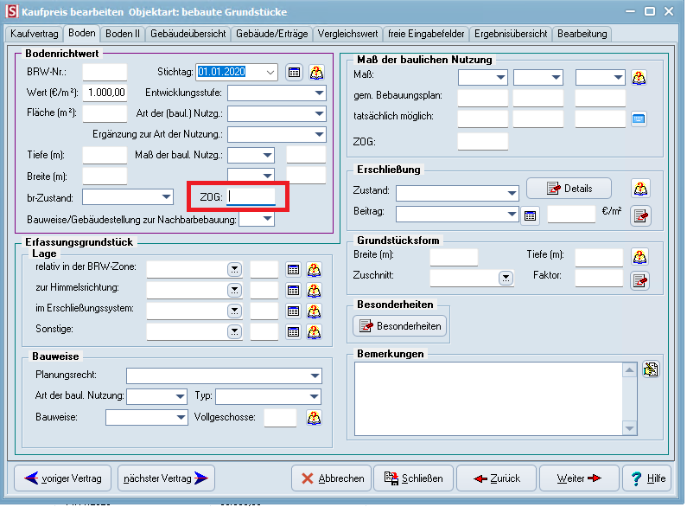Expand the Zustand dropdown under Erschließung
Screen dimensions: 687x507
coord(510,192)
